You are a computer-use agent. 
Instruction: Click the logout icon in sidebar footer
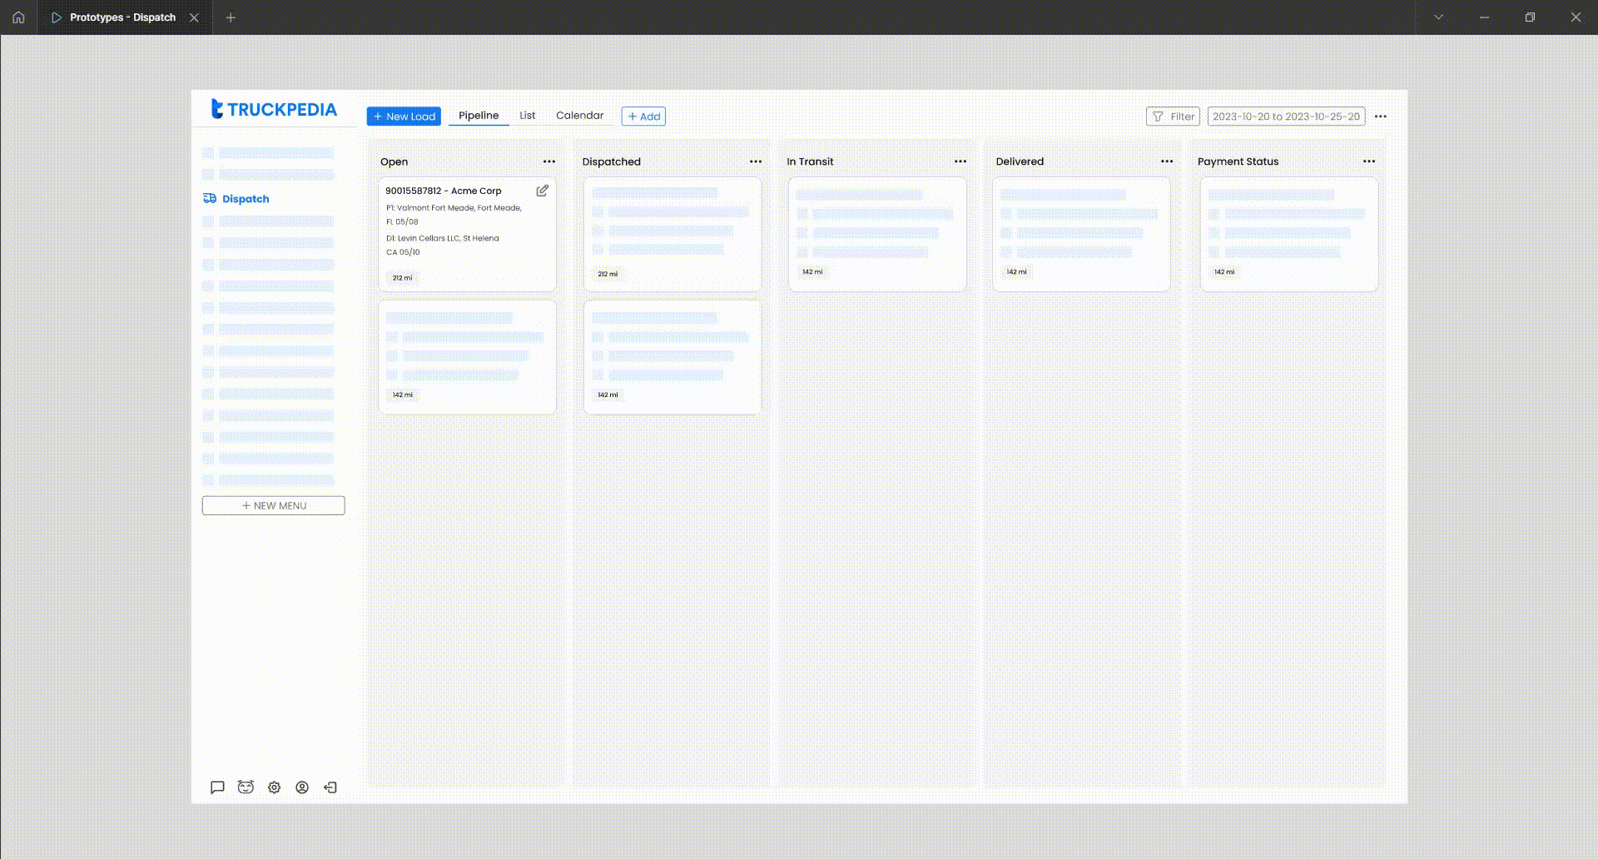click(330, 787)
